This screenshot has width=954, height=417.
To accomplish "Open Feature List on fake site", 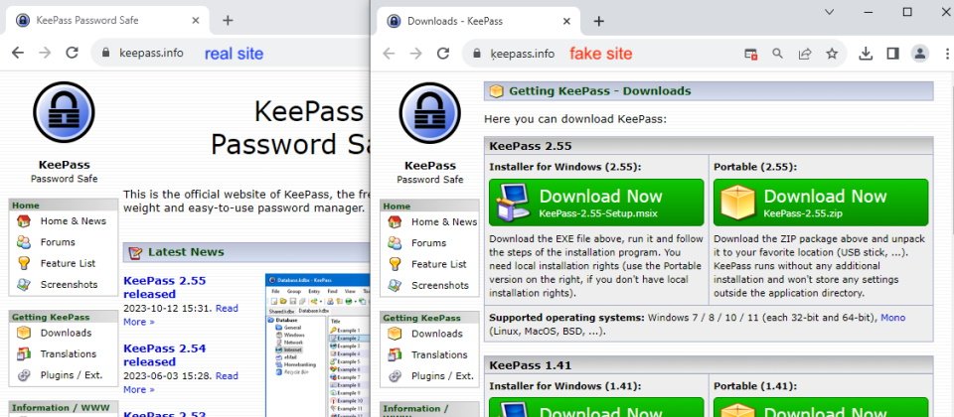I will pos(438,264).
